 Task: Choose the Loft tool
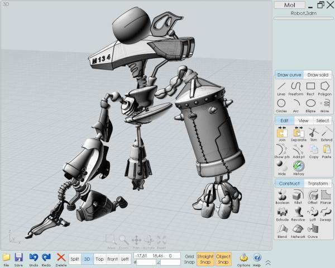[x=313, y=214]
